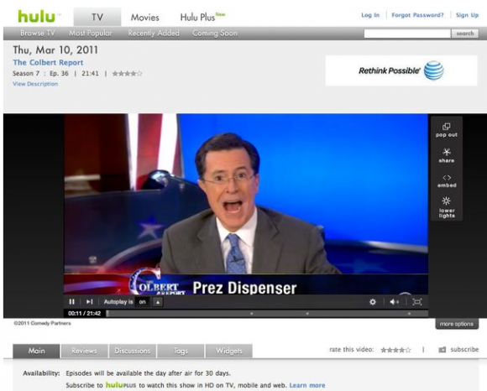Jump to last ad break marker
The image size is (487, 391).
click(410, 314)
